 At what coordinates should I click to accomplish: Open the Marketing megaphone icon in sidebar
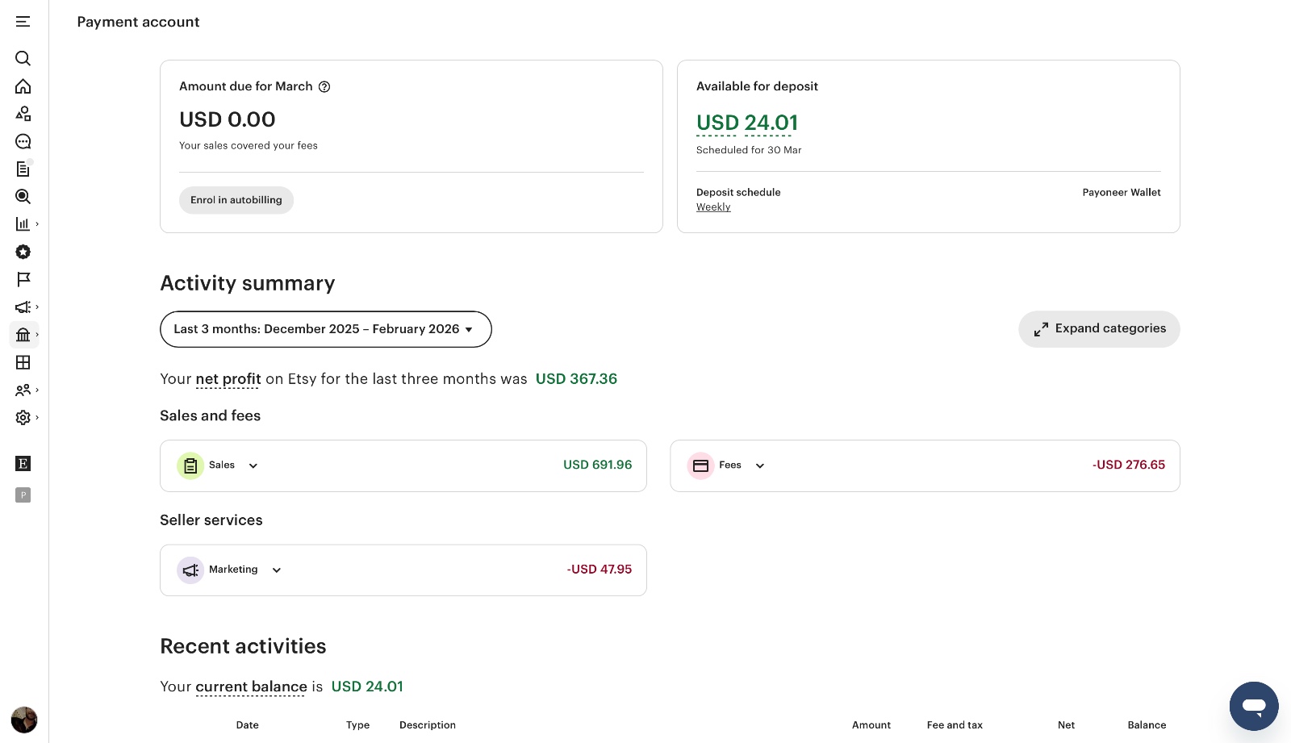(x=23, y=307)
